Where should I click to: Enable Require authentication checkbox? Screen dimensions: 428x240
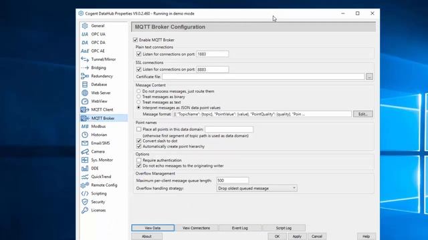coord(138,160)
